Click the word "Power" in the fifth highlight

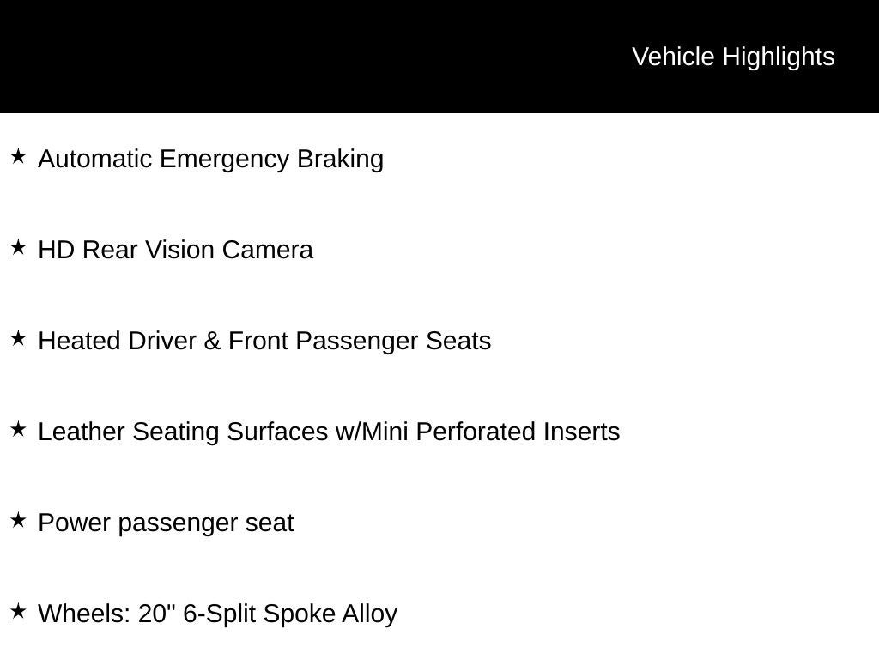75,523
